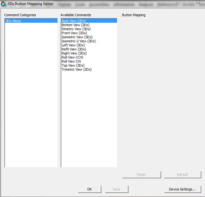Close the 3Dx Button Mapping Editor window

[x=198, y=2]
